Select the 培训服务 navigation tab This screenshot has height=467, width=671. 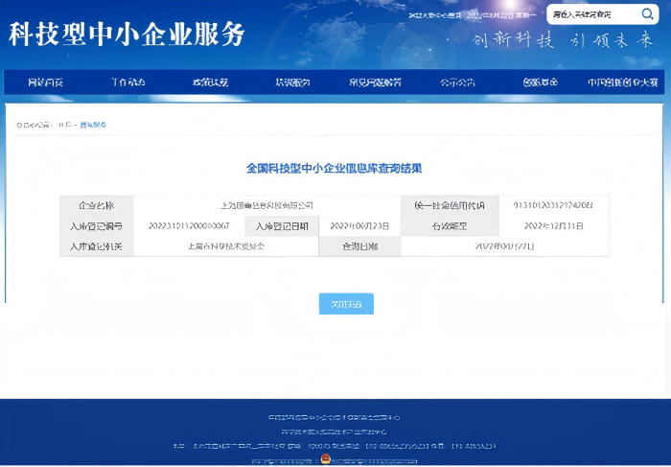(292, 82)
